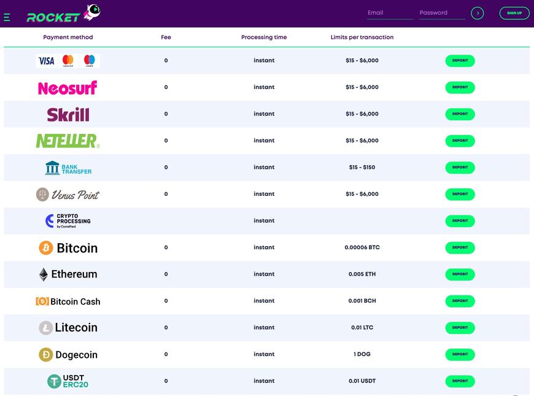Click the Venus Point logo
This screenshot has width=534, height=396.
pos(68,195)
